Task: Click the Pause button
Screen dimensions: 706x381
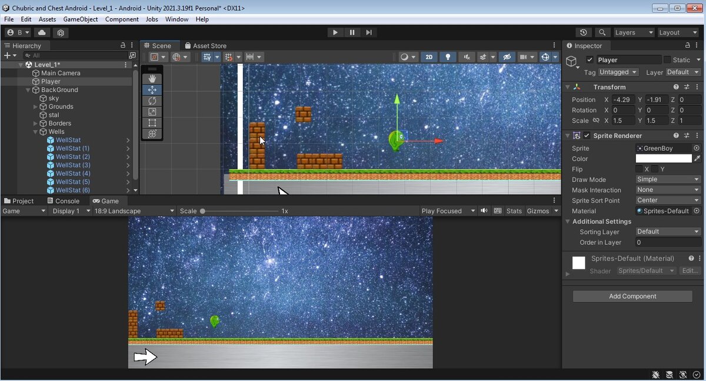Action: pyautogui.click(x=352, y=33)
